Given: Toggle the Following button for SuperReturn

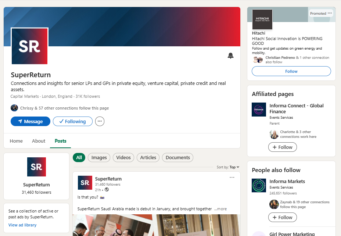Looking at the screenshot, I should point(72,121).
